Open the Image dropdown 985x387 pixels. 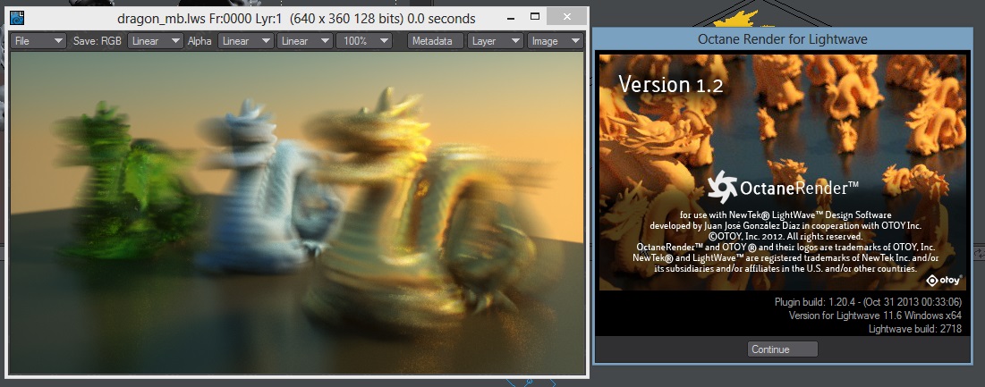click(556, 41)
